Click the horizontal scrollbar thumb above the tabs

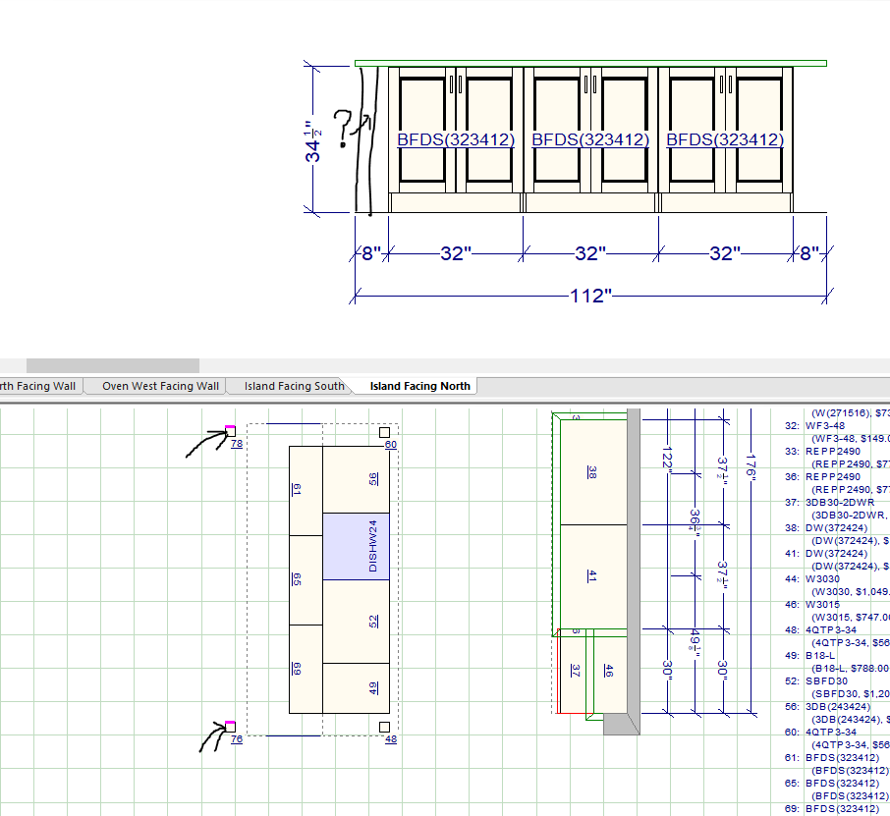click(x=112, y=365)
